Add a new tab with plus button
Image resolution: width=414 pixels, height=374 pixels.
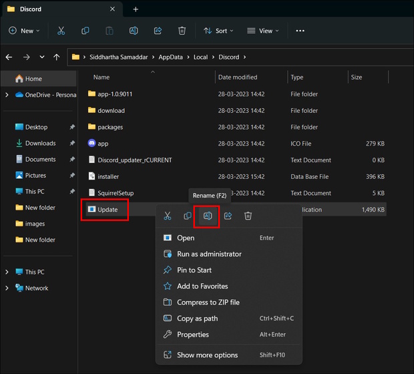[136, 9]
